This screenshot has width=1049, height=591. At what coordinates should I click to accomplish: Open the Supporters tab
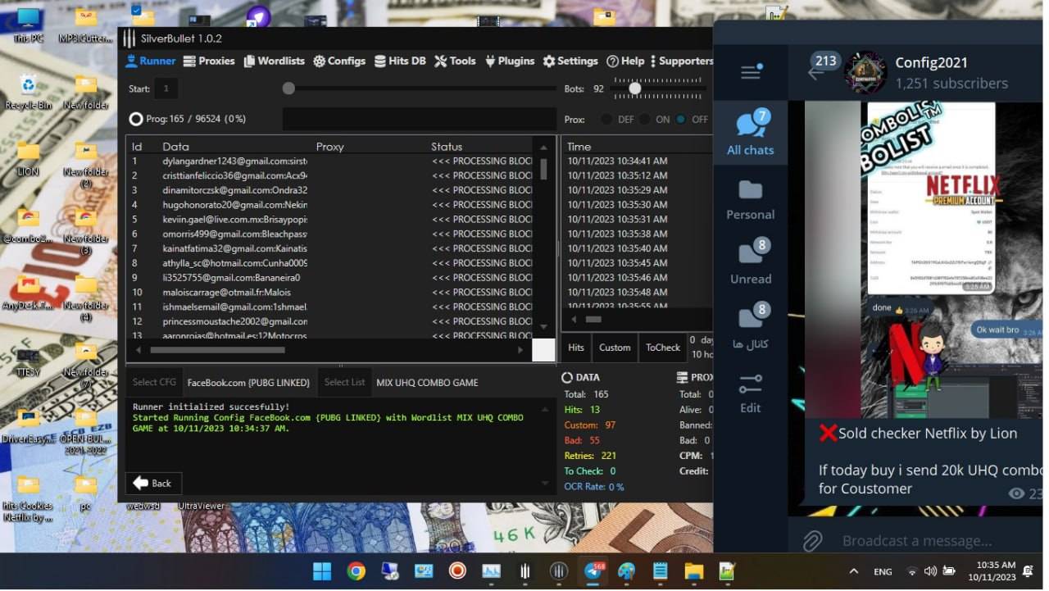coord(682,61)
